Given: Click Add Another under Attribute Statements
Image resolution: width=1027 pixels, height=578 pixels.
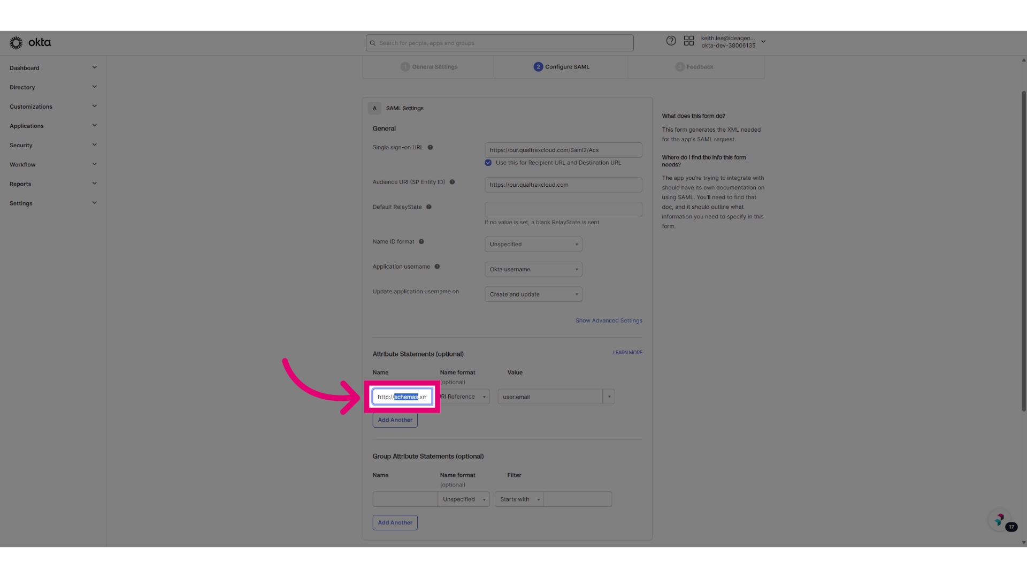Looking at the screenshot, I should (x=395, y=420).
